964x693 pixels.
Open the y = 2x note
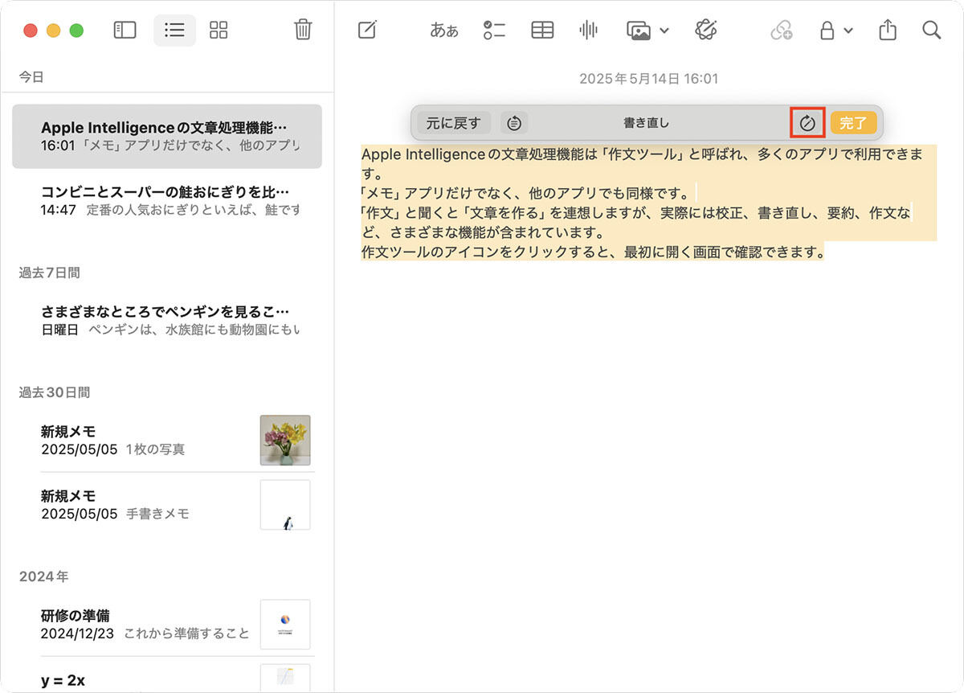click(x=167, y=677)
